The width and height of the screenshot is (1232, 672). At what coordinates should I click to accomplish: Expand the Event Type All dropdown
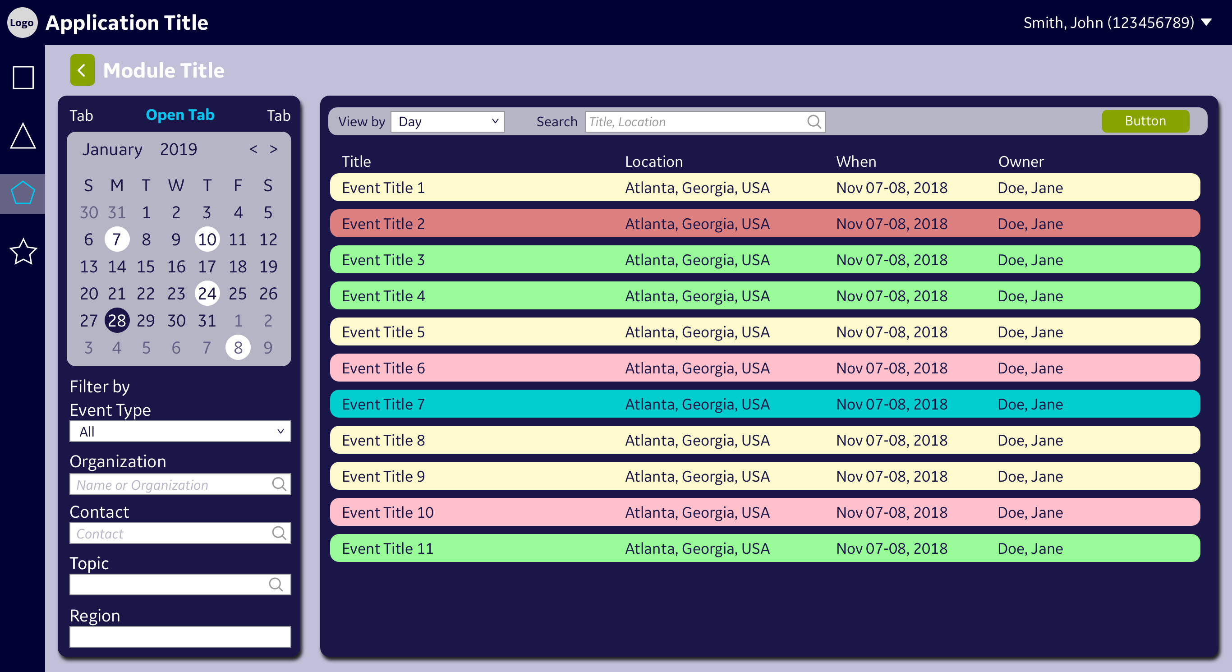(180, 431)
